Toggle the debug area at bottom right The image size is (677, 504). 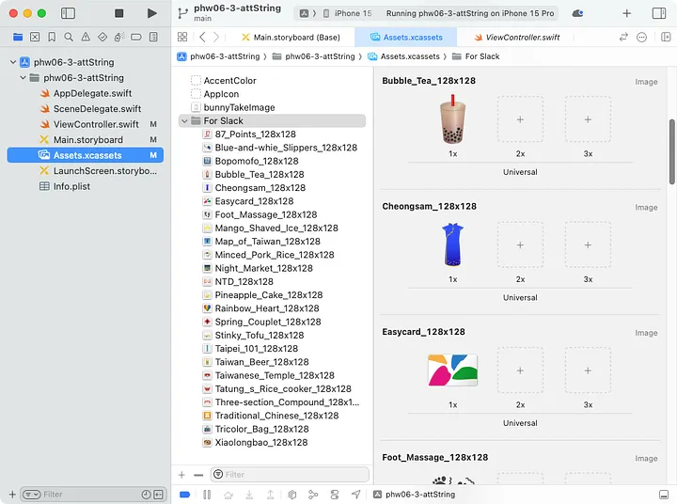click(664, 495)
